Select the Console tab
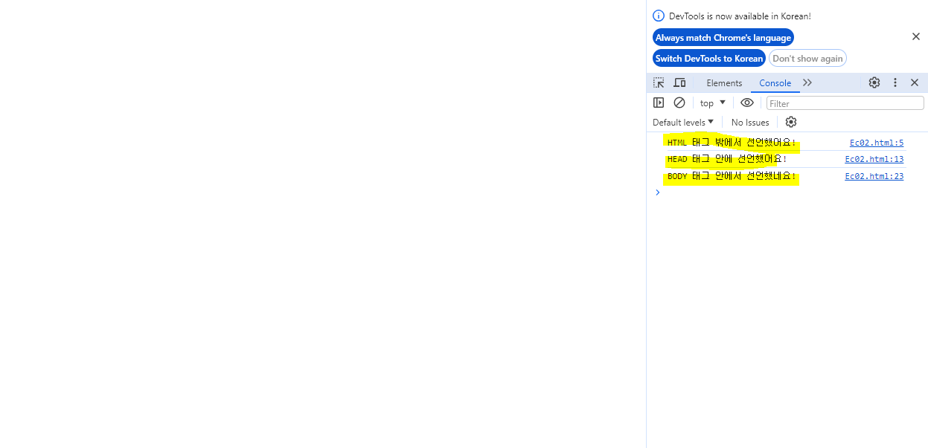The image size is (928, 448). click(x=775, y=83)
